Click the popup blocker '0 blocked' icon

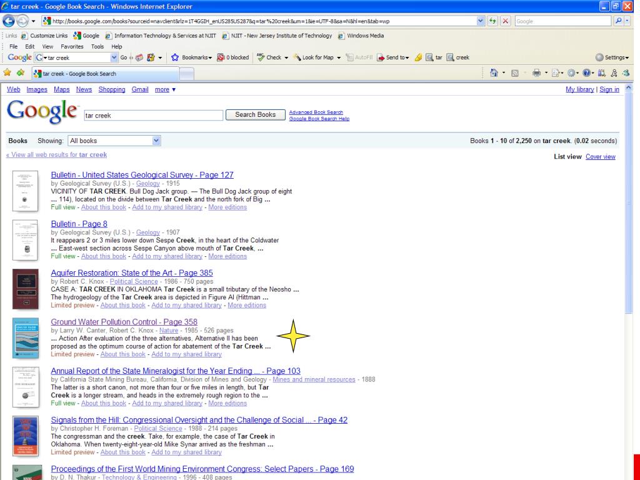[x=221, y=57]
